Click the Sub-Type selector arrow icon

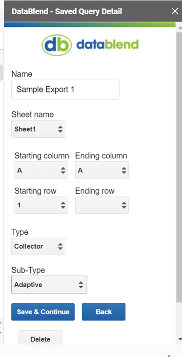(x=81, y=285)
